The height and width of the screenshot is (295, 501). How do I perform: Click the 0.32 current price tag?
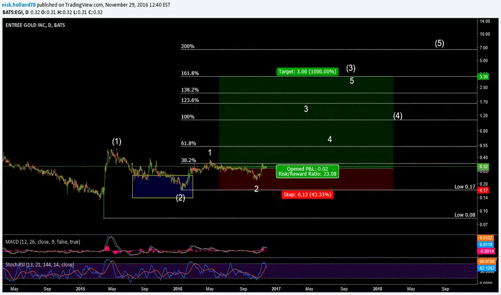[x=483, y=166]
